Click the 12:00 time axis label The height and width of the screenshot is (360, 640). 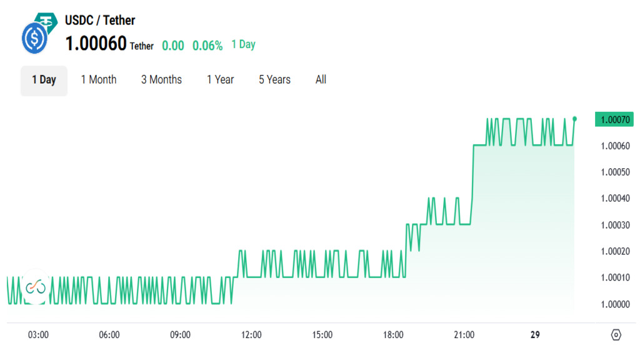[251, 335]
